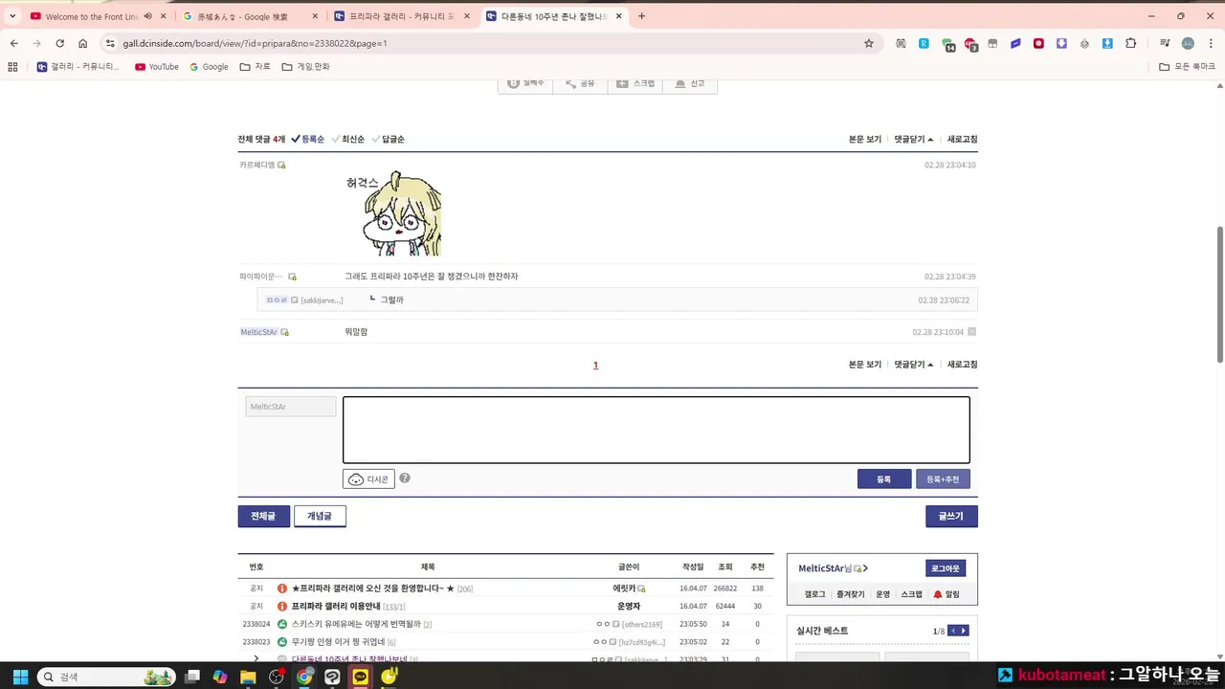Click the 등록+추천 button
This screenshot has width=1225, height=689.
tap(943, 479)
